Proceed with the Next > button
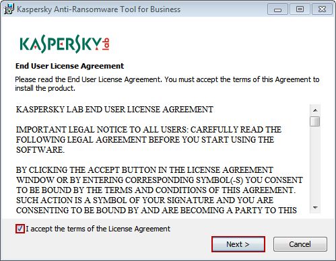 coord(238,244)
